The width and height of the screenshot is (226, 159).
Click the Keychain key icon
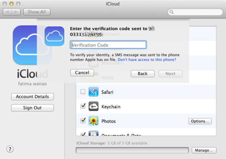(x=93, y=106)
